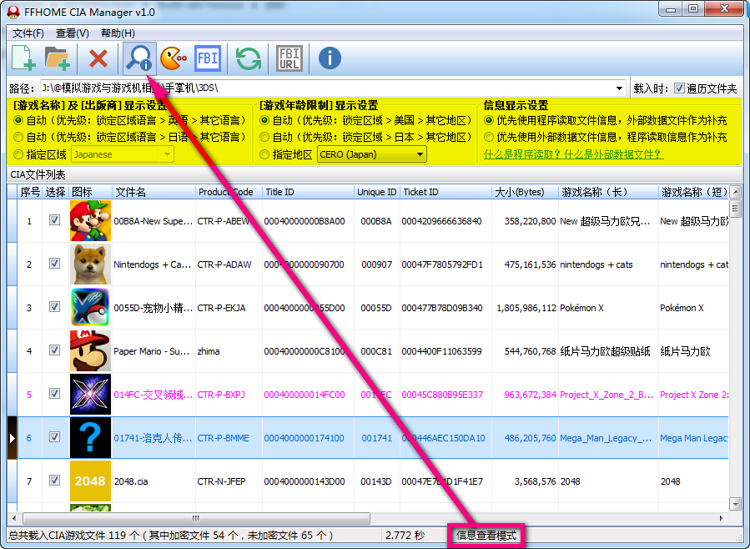The image size is (750, 549).
Task: Click the red X delete icon
Action: tap(98, 58)
